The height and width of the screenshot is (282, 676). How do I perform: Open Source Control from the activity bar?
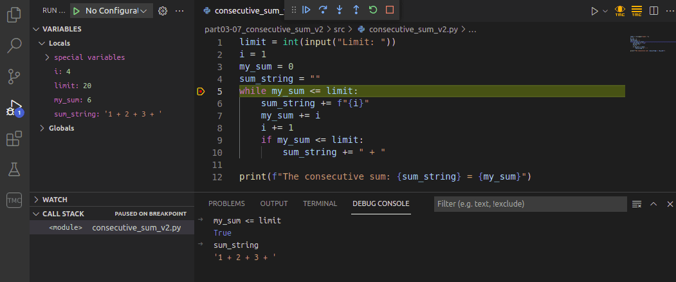[x=14, y=77]
